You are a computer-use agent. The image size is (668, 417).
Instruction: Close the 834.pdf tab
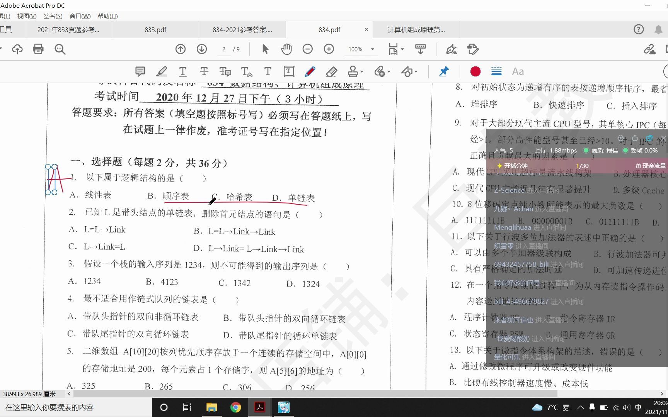[x=366, y=29]
